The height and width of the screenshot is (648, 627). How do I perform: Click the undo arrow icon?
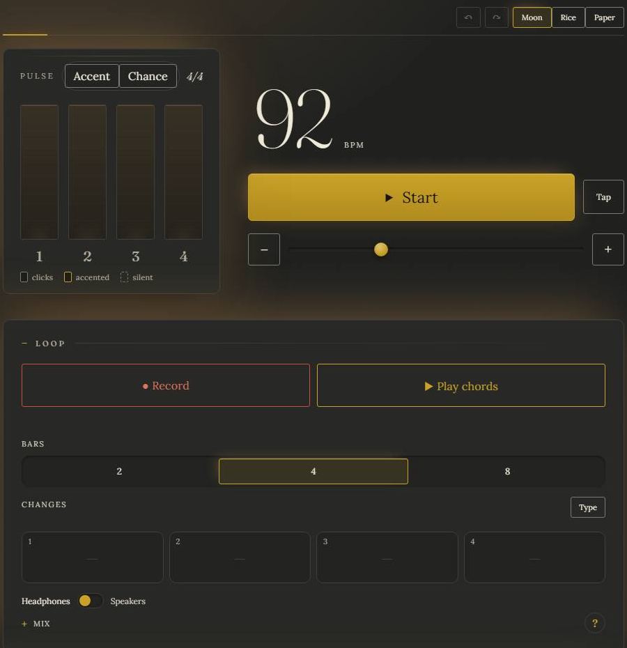point(468,17)
